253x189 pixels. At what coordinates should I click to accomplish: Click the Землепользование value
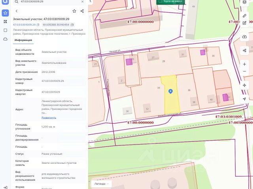[54, 63]
